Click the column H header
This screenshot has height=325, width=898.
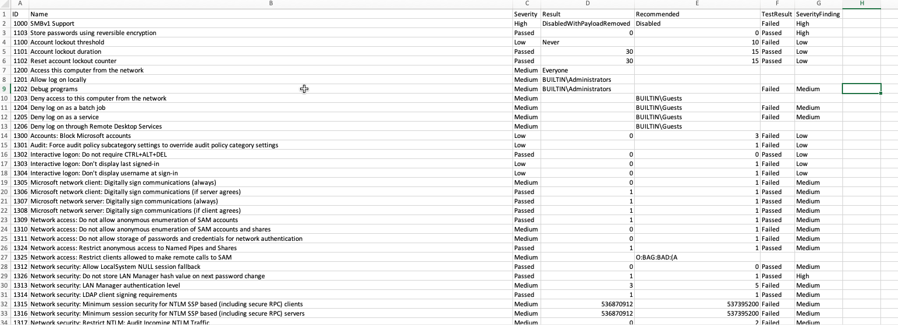pyautogui.click(x=861, y=4)
